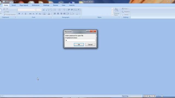Viewport: 175px width, 98px height.
Task: Click OK in the Password dialog
Action: tap(79, 45)
